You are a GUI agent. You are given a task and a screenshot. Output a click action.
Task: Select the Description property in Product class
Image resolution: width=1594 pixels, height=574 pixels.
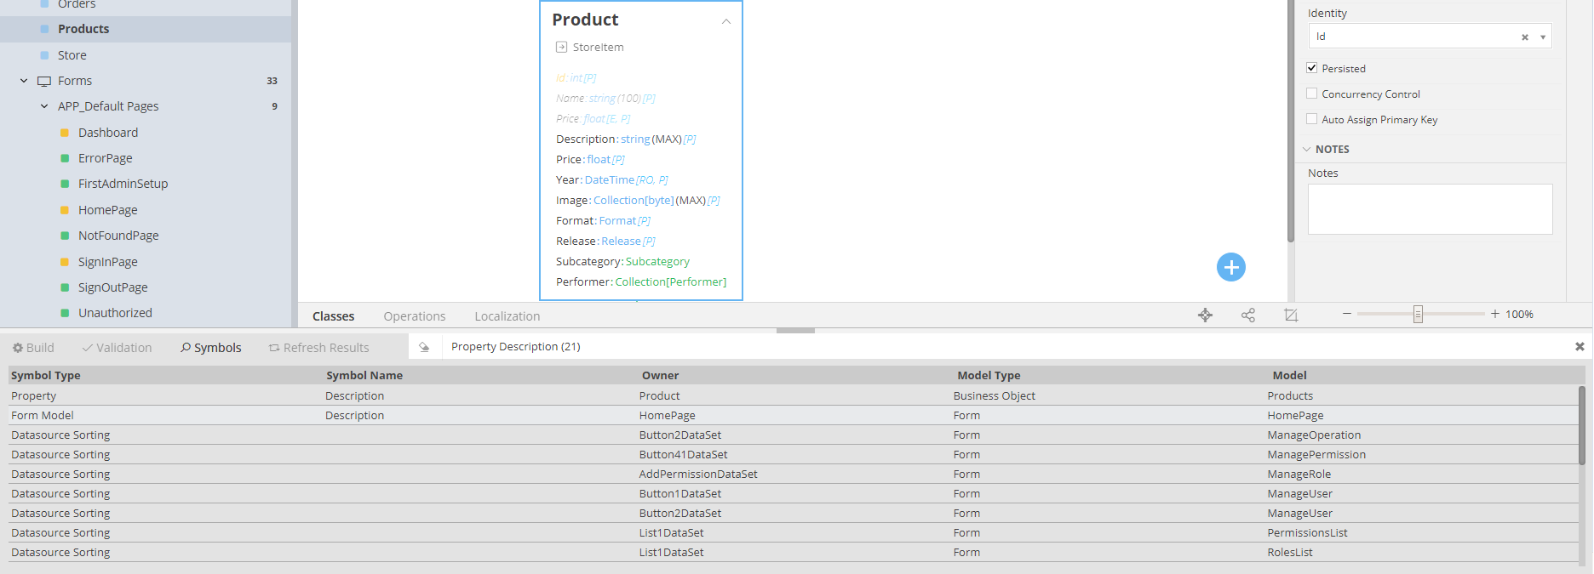[x=626, y=139]
